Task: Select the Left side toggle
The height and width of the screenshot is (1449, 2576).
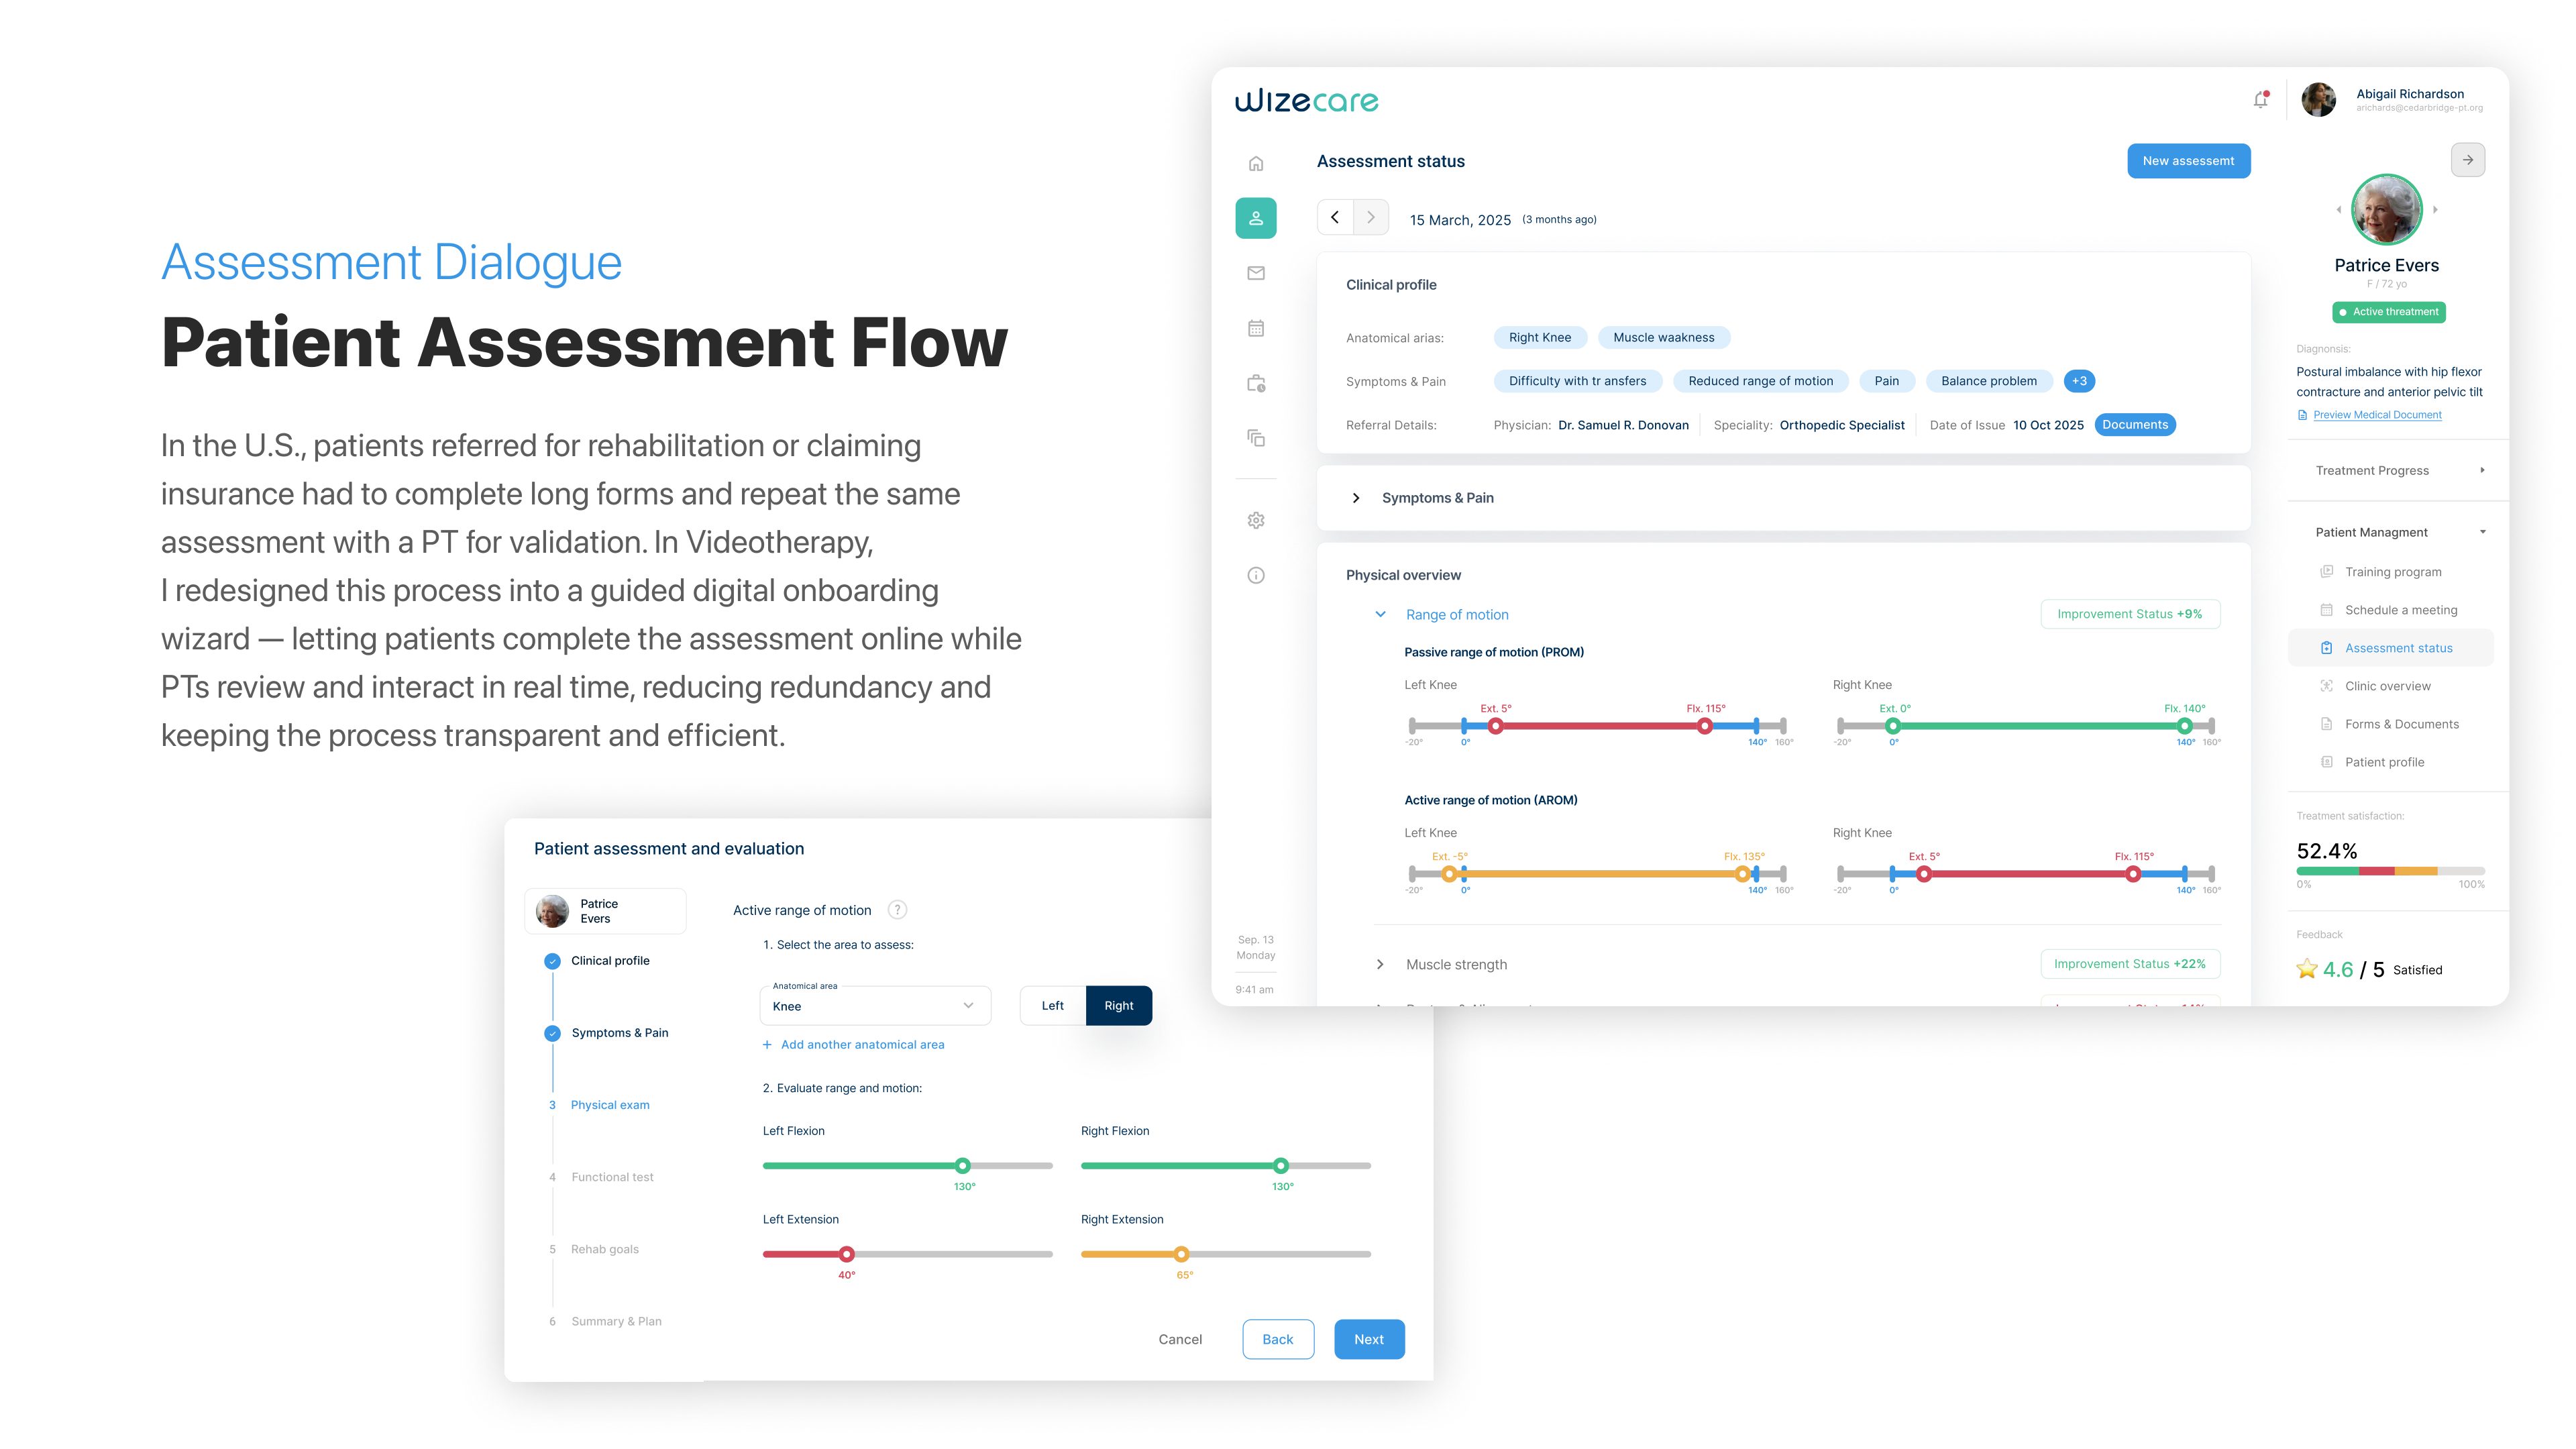Action: point(1052,1005)
